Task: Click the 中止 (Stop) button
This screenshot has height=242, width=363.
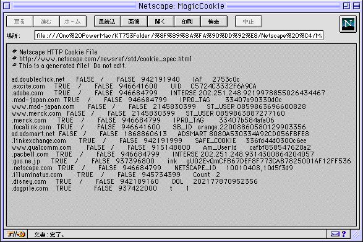Action: pyautogui.click(x=249, y=22)
